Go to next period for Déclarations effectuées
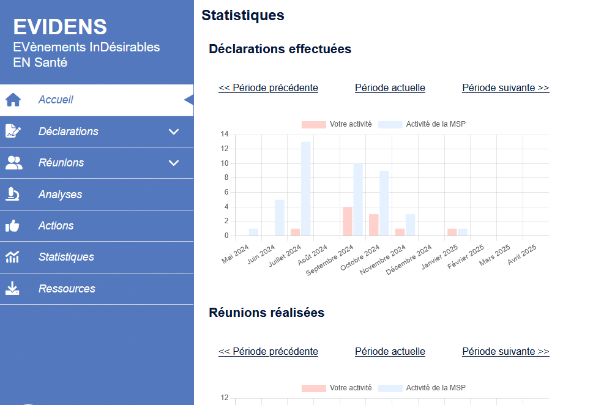 505,88
